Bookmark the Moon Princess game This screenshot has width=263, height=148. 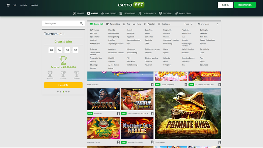click(x=152, y=85)
